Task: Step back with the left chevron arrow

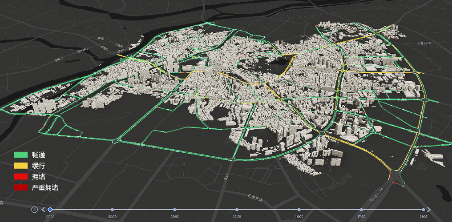Action: click(x=43, y=210)
